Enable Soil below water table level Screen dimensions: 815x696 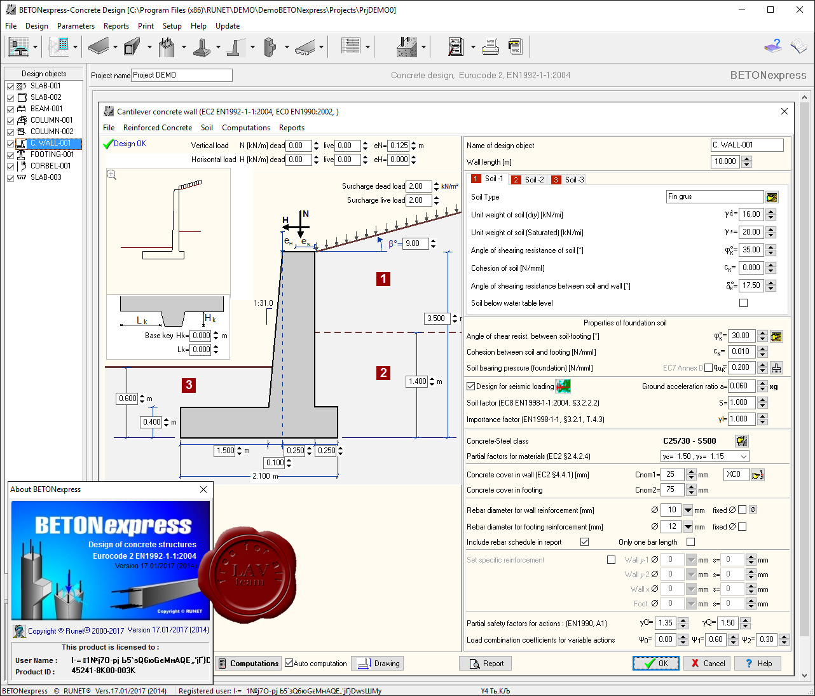(x=743, y=303)
